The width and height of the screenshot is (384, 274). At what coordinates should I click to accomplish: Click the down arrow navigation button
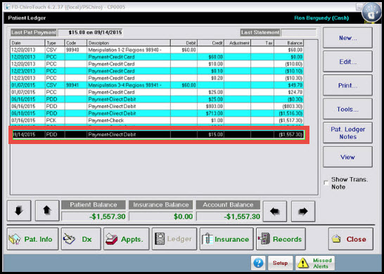tap(19, 211)
